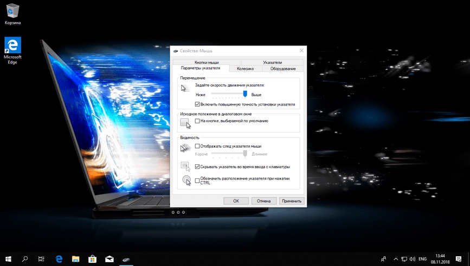Open the Mail app on the taskbar
Screen dimensions: 470x266
pyautogui.click(x=109, y=259)
